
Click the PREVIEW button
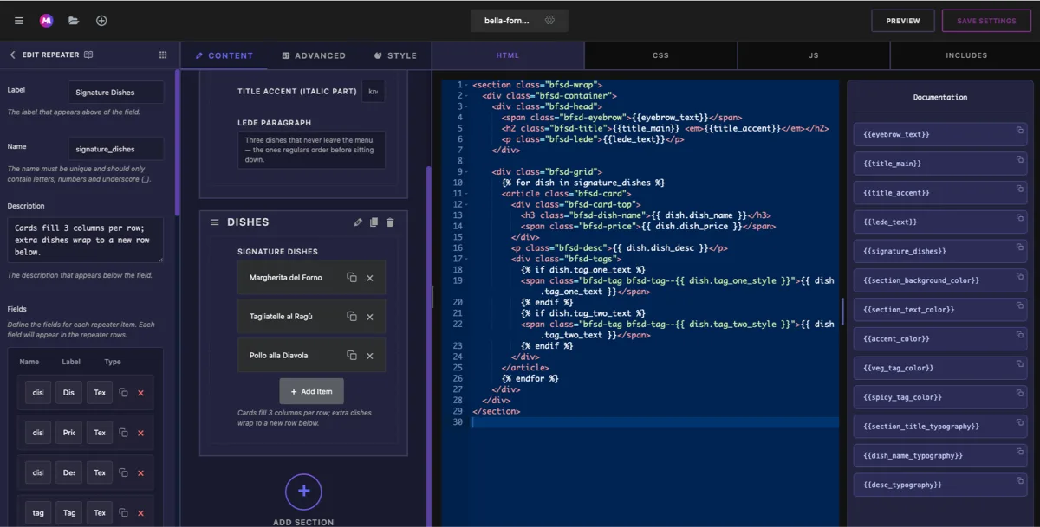(903, 21)
